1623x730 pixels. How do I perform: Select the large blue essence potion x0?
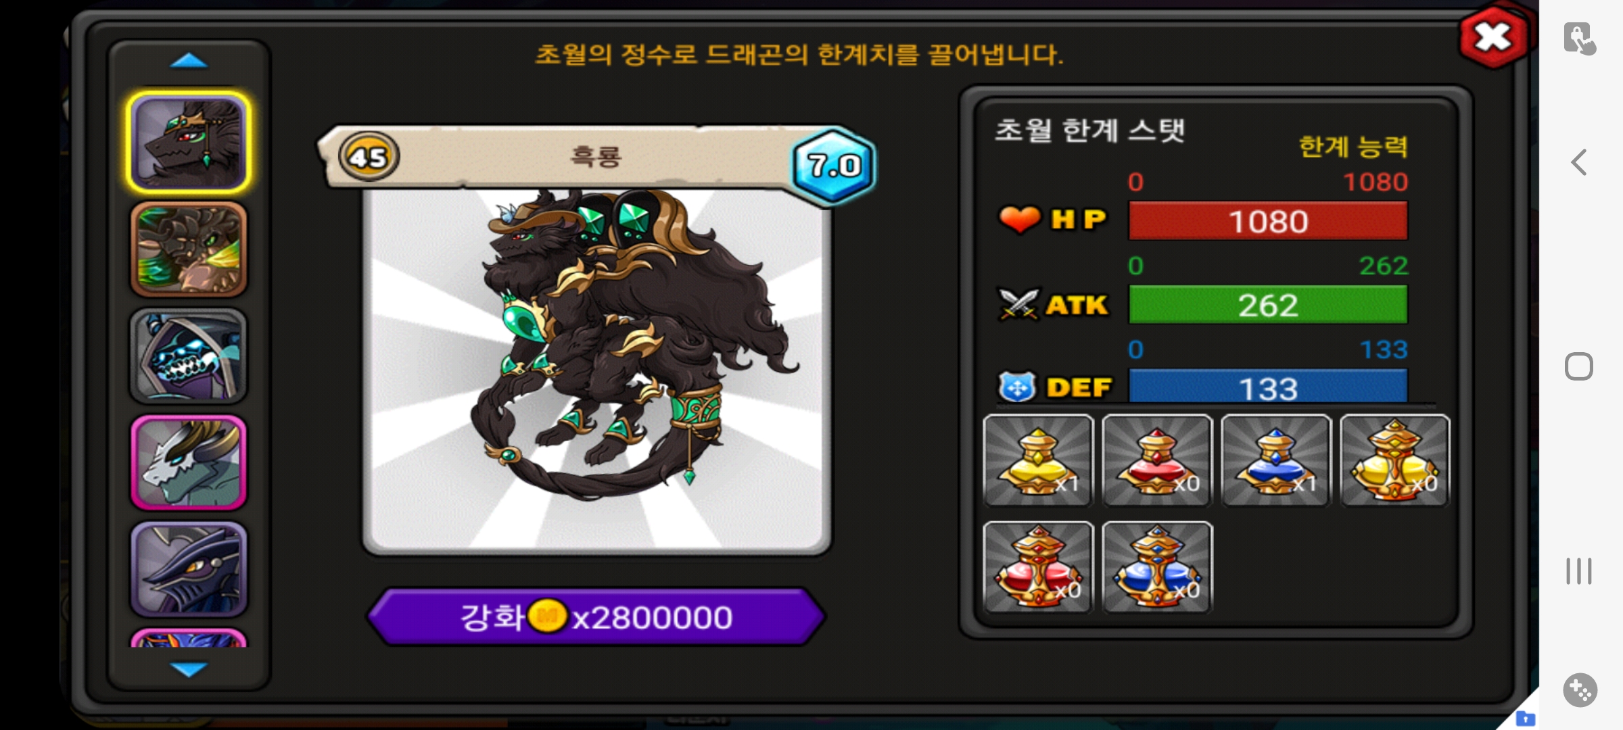point(1157,567)
